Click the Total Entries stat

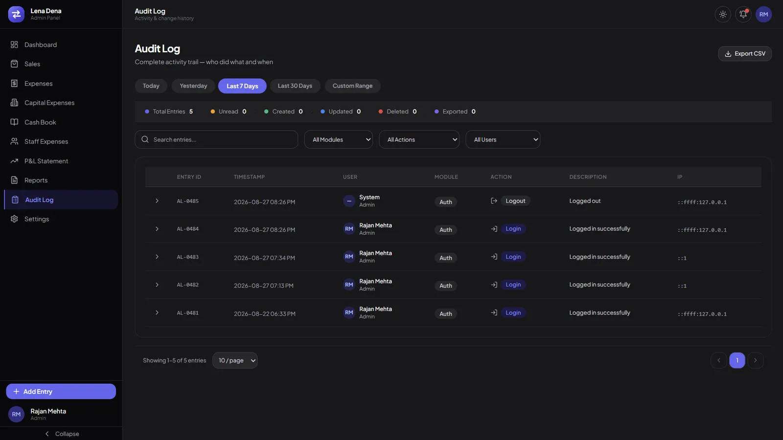(x=169, y=111)
